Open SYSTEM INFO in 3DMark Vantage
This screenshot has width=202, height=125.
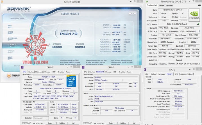click(x=12, y=38)
